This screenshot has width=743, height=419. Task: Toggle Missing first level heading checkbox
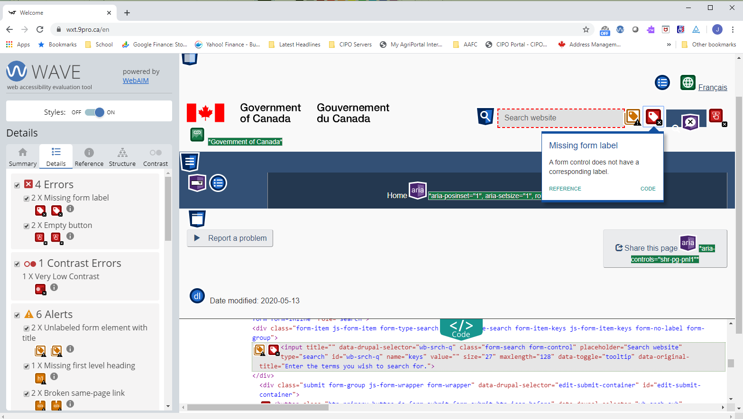(27, 366)
